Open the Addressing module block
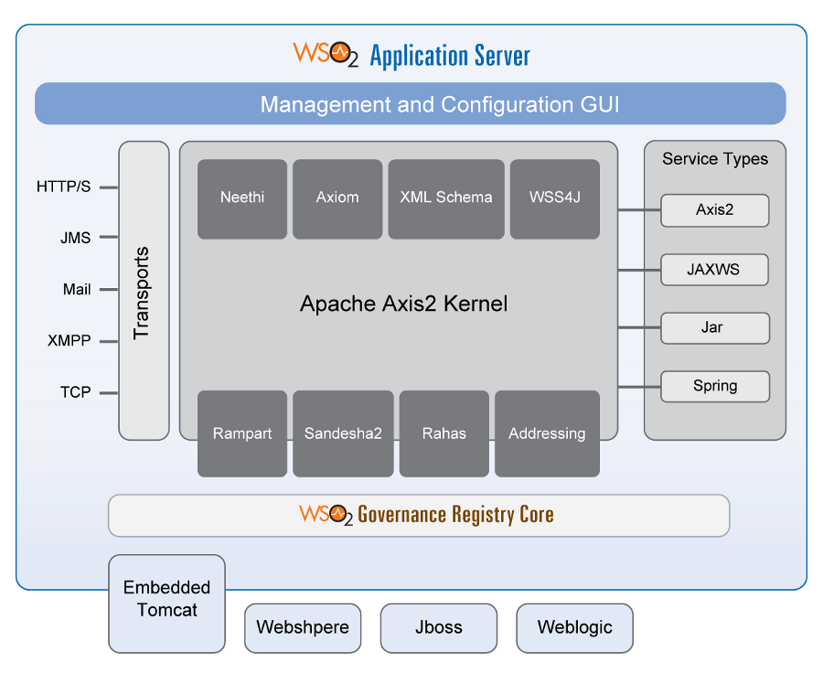The height and width of the screenshot is (673, 823). tap(547, 434)
